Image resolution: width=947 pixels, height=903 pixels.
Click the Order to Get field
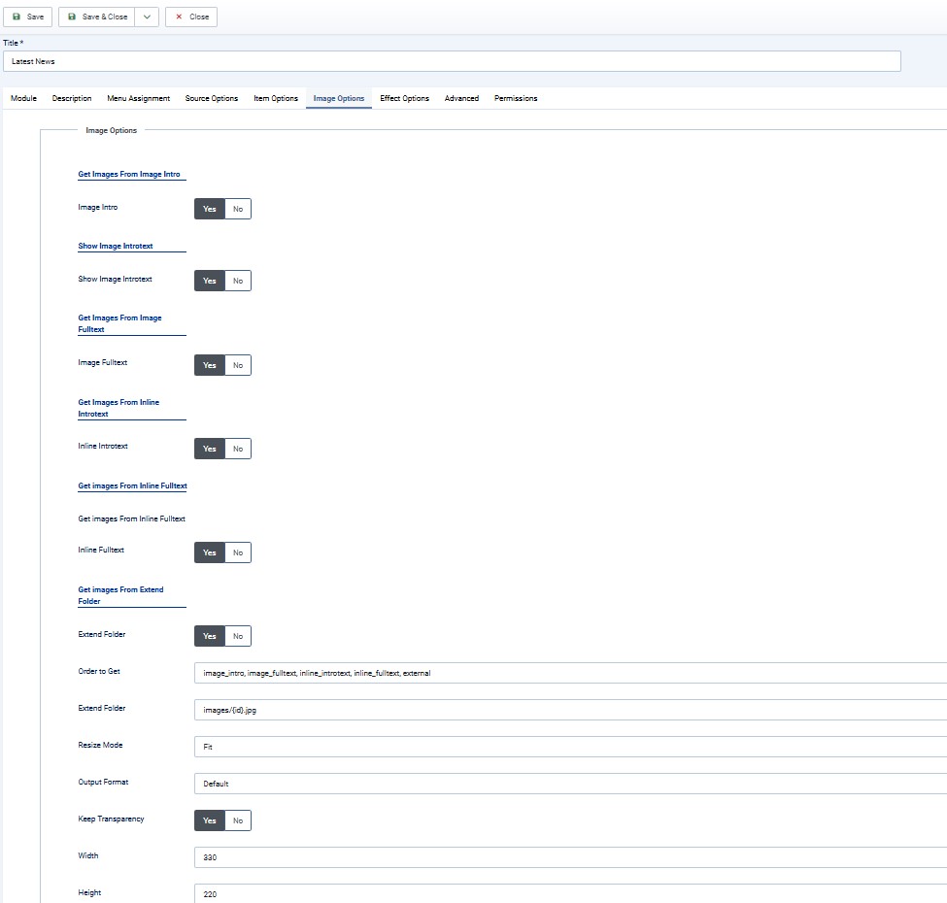[x=570, y=673]
